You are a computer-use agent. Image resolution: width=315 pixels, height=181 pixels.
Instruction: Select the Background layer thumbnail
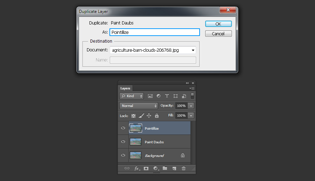tap(136, 155)
